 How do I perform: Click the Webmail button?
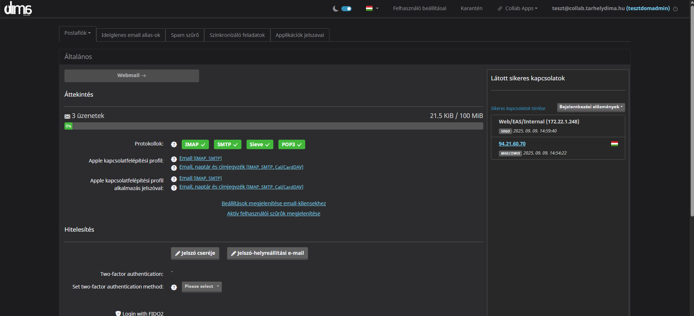pos(131,76)
